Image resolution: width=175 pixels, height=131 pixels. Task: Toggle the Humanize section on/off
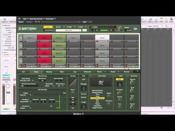coord(128,76)
